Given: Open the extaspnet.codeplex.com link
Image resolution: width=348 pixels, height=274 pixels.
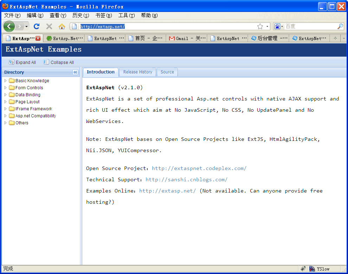Looking at the screenshot, I should click(x=199, y=168).
